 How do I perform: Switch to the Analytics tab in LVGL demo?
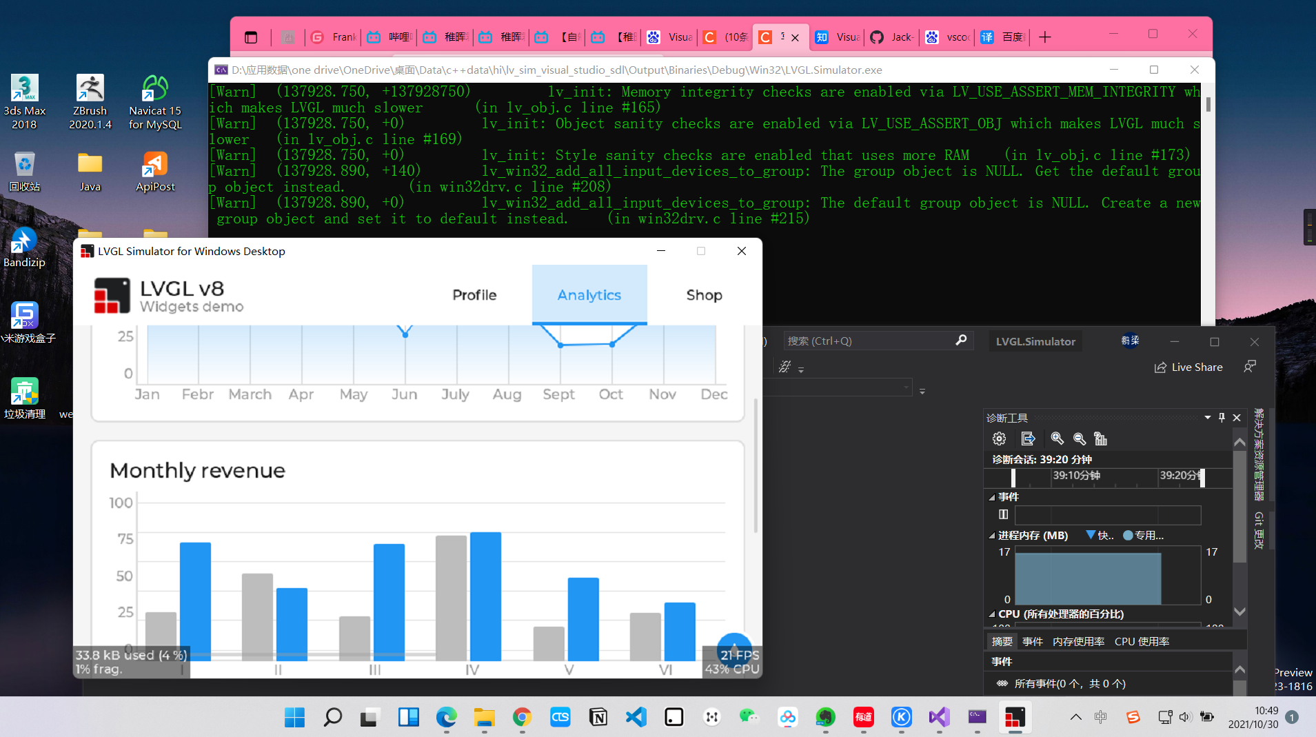pos(589,295)
